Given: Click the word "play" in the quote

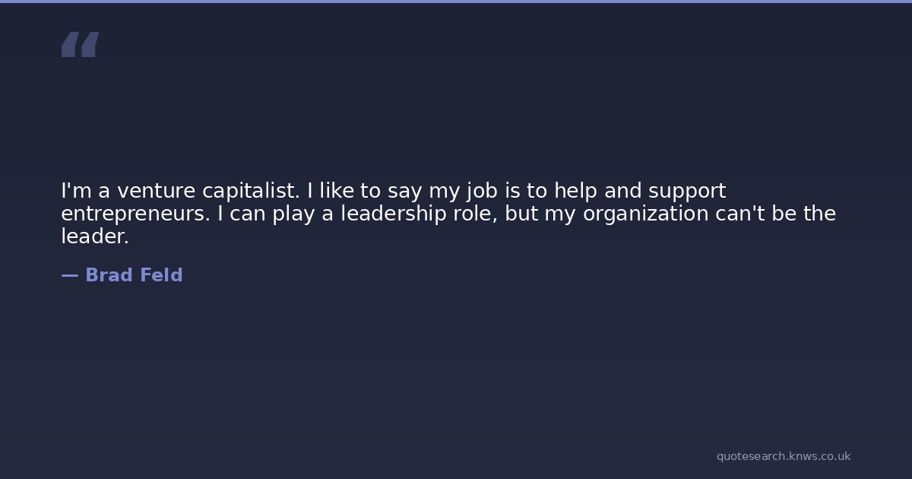Looking at the screenshot, I should (293, 214).
